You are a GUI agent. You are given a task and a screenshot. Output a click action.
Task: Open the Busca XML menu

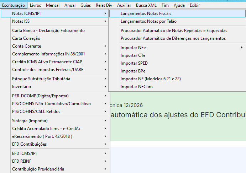coord(146,5)
